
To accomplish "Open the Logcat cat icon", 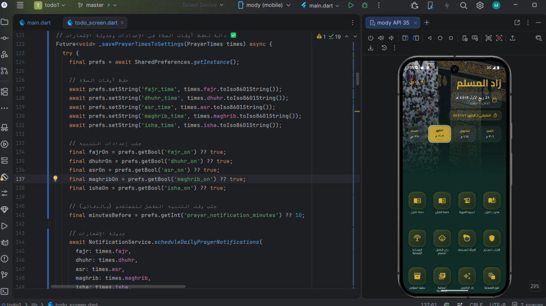I will tap(4, 242).
